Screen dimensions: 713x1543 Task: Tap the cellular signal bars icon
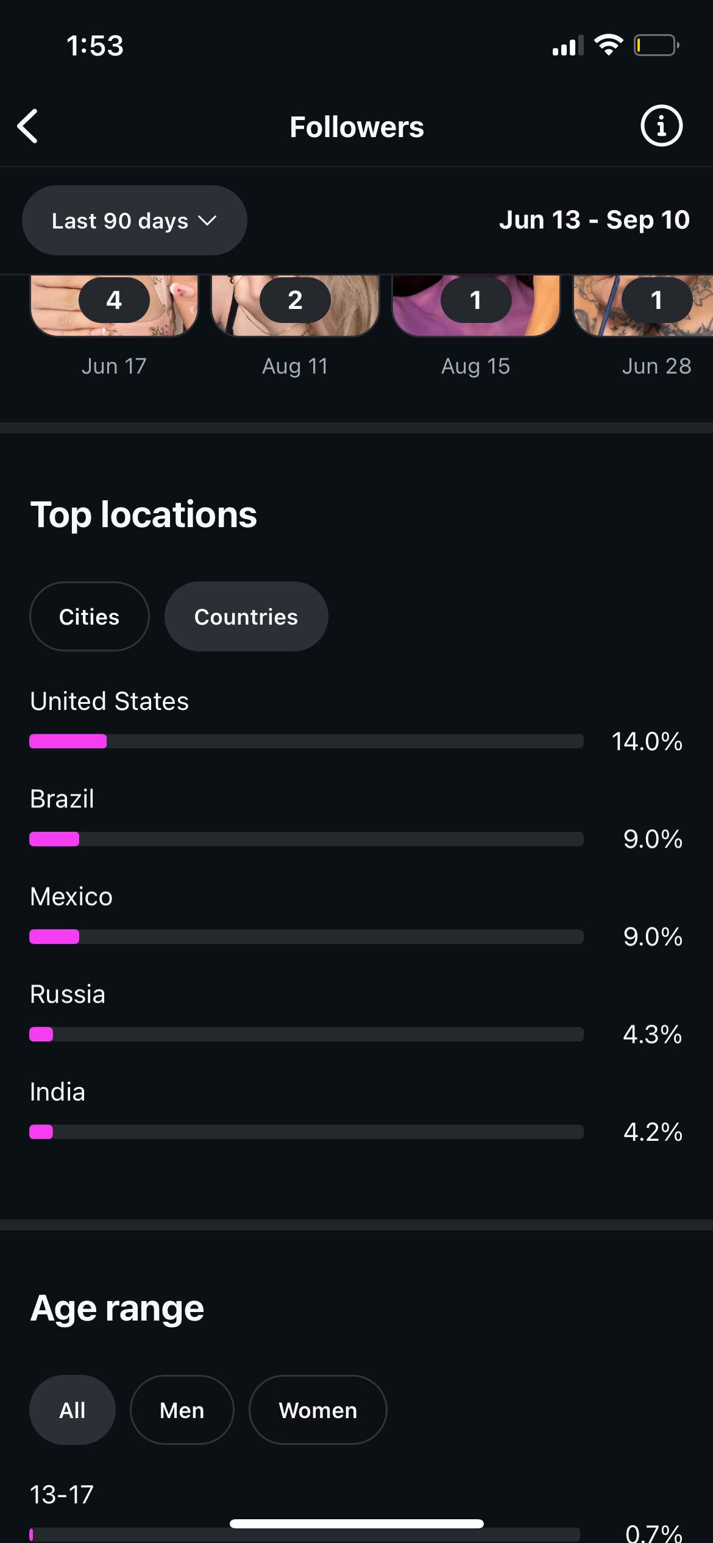pyautogui.click(x=567, y=46)
